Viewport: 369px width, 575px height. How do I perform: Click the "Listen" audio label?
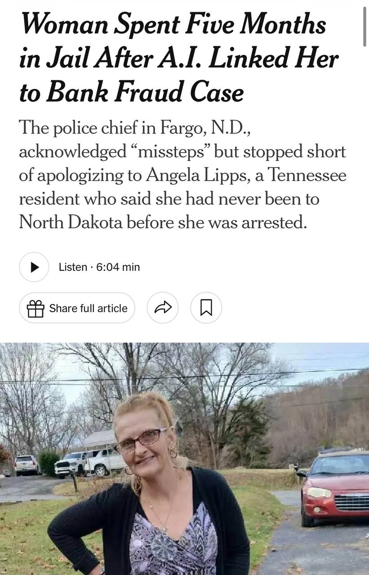pos(73,267)
